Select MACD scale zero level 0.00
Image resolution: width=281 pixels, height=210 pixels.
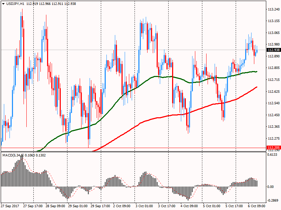(x=270, y=187)
